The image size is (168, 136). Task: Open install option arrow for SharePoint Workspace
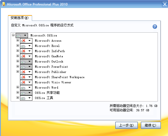point(29,77)
